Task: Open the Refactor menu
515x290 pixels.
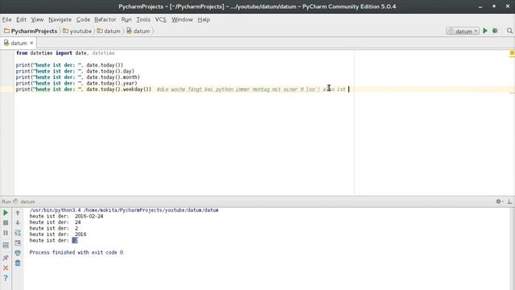Action: tap(105, 19)
